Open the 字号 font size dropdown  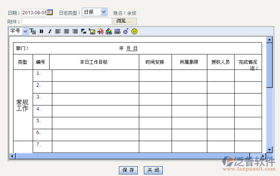click(x=19, y=31)
